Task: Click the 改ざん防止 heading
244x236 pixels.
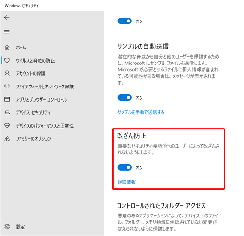Action: click(132, 136)
